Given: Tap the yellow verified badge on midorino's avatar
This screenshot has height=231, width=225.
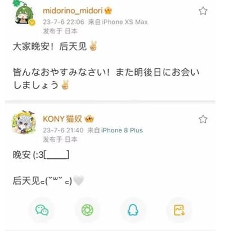Looking at the screenshot, I should click(x=32, y=23).
